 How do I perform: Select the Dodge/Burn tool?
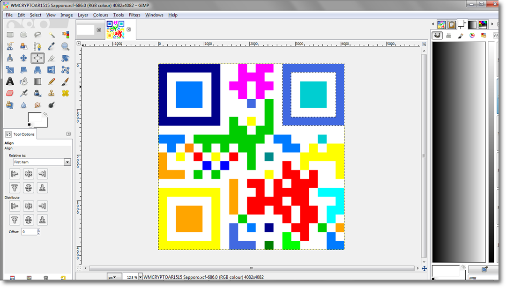tap(52, 105)
